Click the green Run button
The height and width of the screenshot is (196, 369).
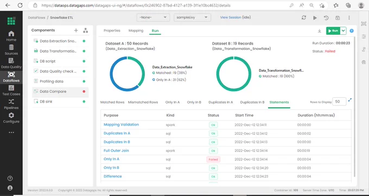pyautogui.click(x=333, y=30)
